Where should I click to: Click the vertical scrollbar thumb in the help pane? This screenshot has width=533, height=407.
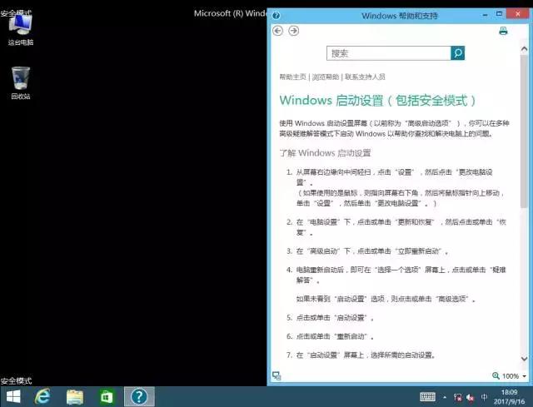tap(524, 131)
